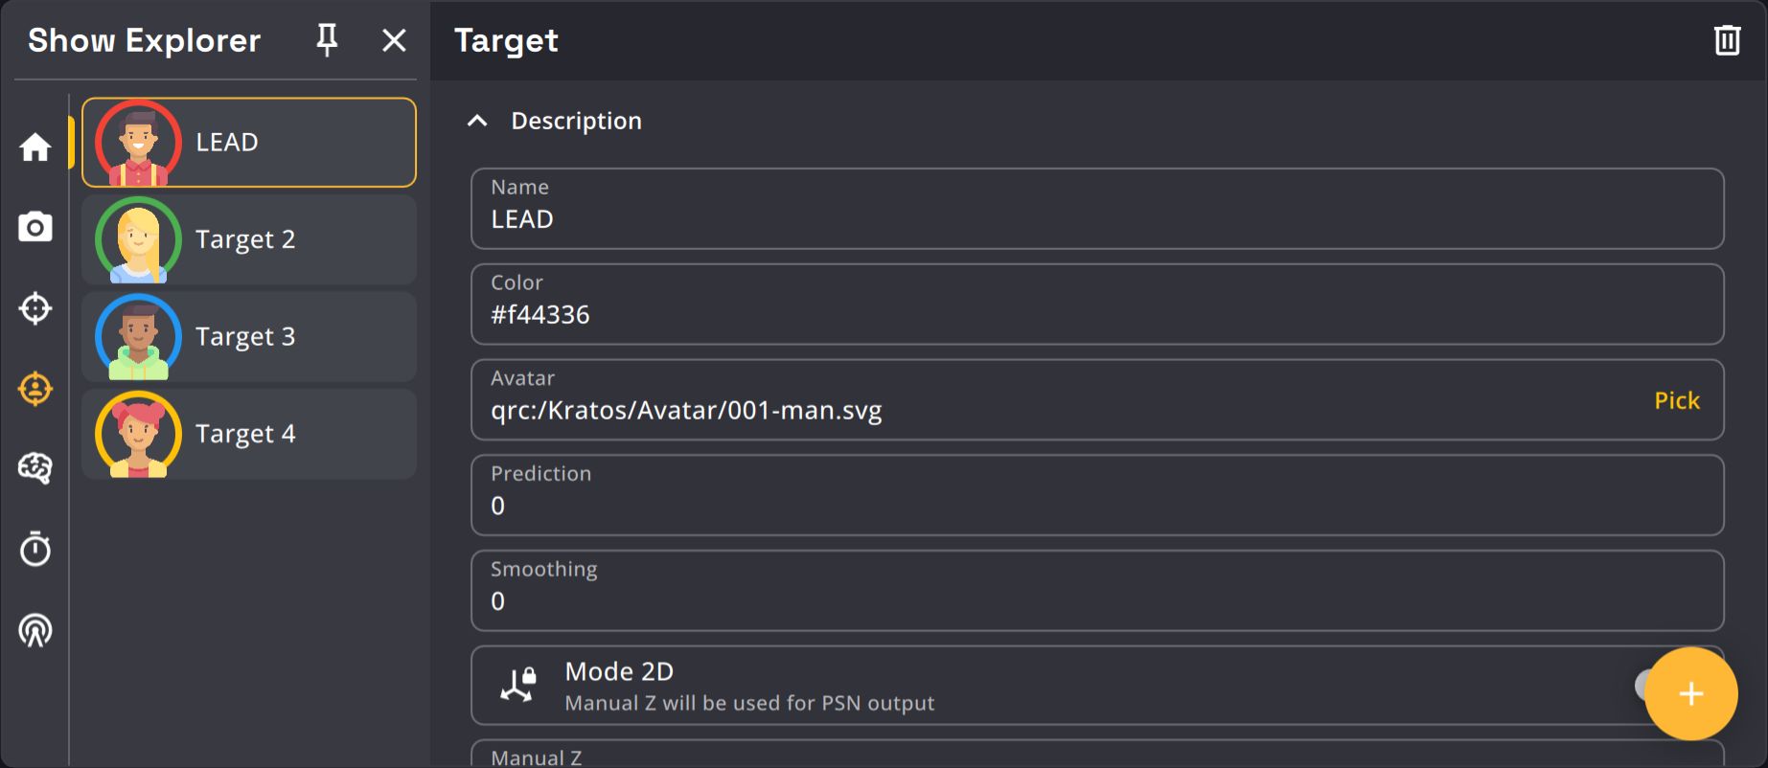Delete the target with trash icon
Image resolution: width=1768 pixels, height=768 pixels.
coord(1727,40)
